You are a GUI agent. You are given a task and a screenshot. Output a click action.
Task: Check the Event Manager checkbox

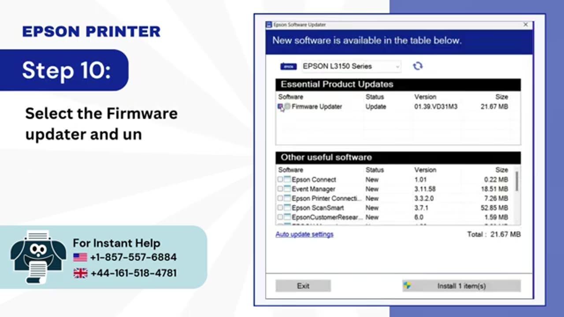click(280, 189)
